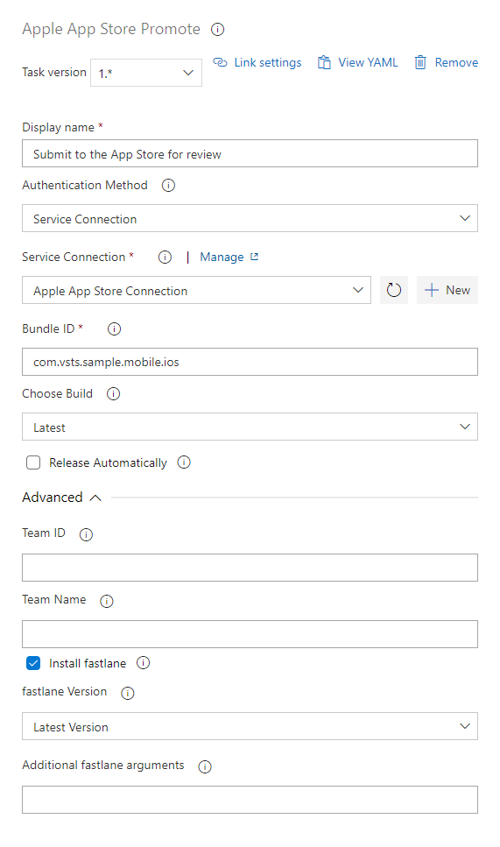Add a New service connection
500x847 pixels.
pyautogui.click(x=447, y=290)
